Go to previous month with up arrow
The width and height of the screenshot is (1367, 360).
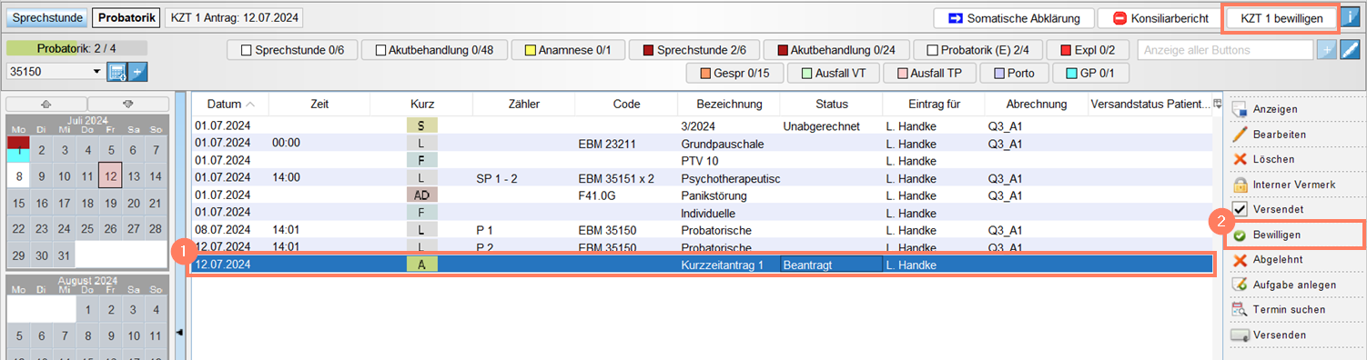46,104
